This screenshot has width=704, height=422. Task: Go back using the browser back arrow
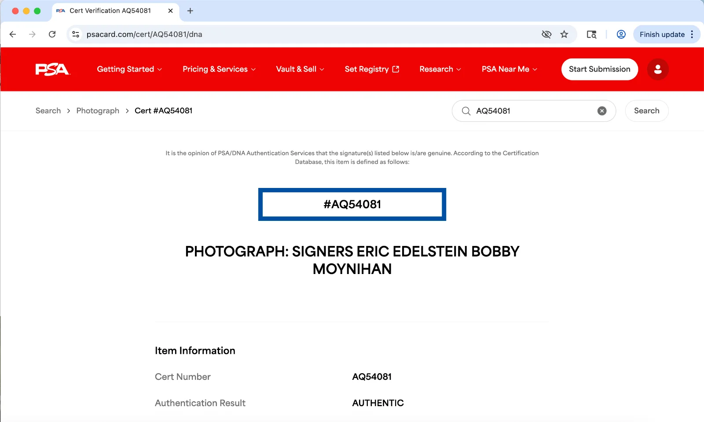pyautogui.click(x=13, y=34)
